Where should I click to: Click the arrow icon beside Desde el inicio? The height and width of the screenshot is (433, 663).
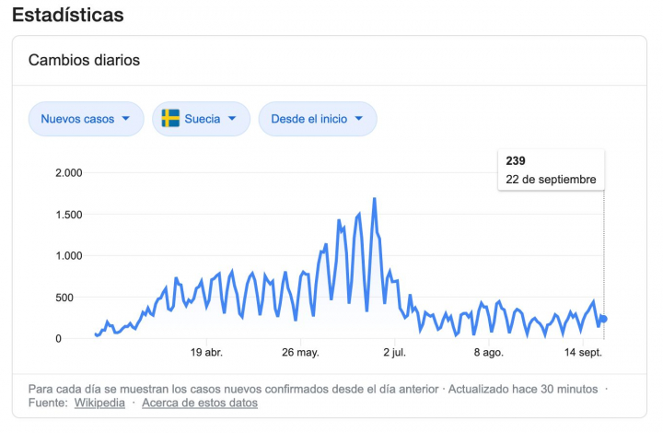pyautogui.click(x=358, y=119)
